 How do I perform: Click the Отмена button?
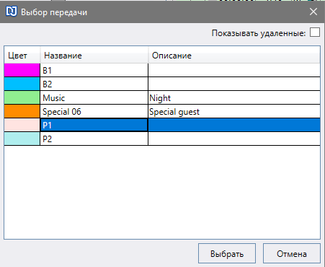click(x=292, y=253)
